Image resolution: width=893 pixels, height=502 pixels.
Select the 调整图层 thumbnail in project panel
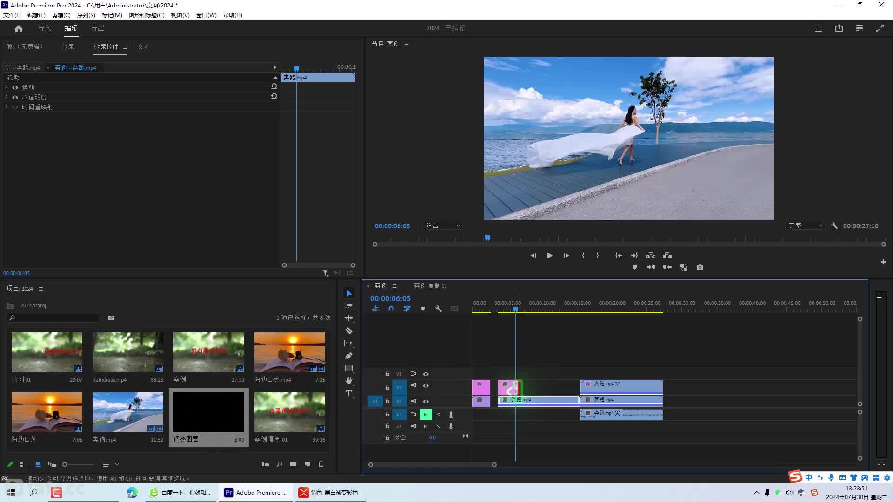208,412
